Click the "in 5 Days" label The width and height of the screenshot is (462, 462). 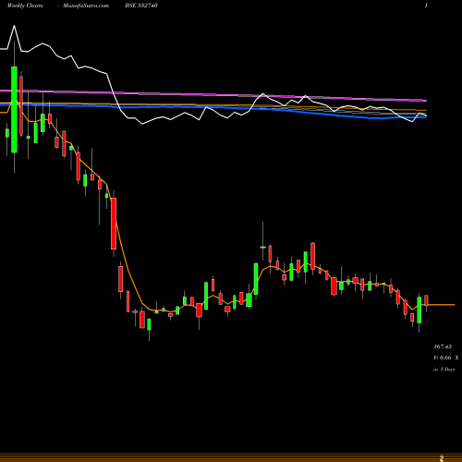444,369
